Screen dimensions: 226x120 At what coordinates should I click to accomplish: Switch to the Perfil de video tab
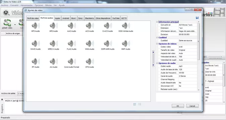pos(33,18)
